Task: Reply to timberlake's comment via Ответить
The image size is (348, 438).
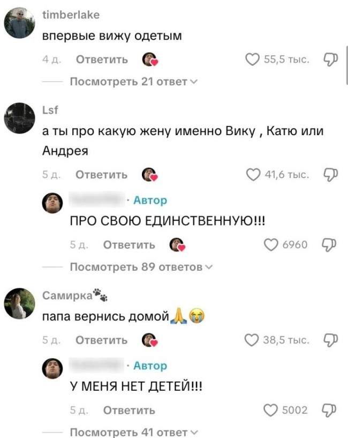Action: pyautogui.click(x=102, y=60)
